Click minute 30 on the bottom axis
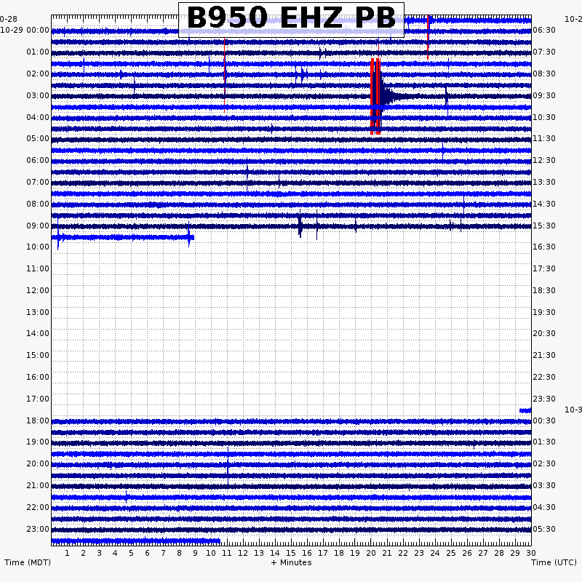 [531, 554]
